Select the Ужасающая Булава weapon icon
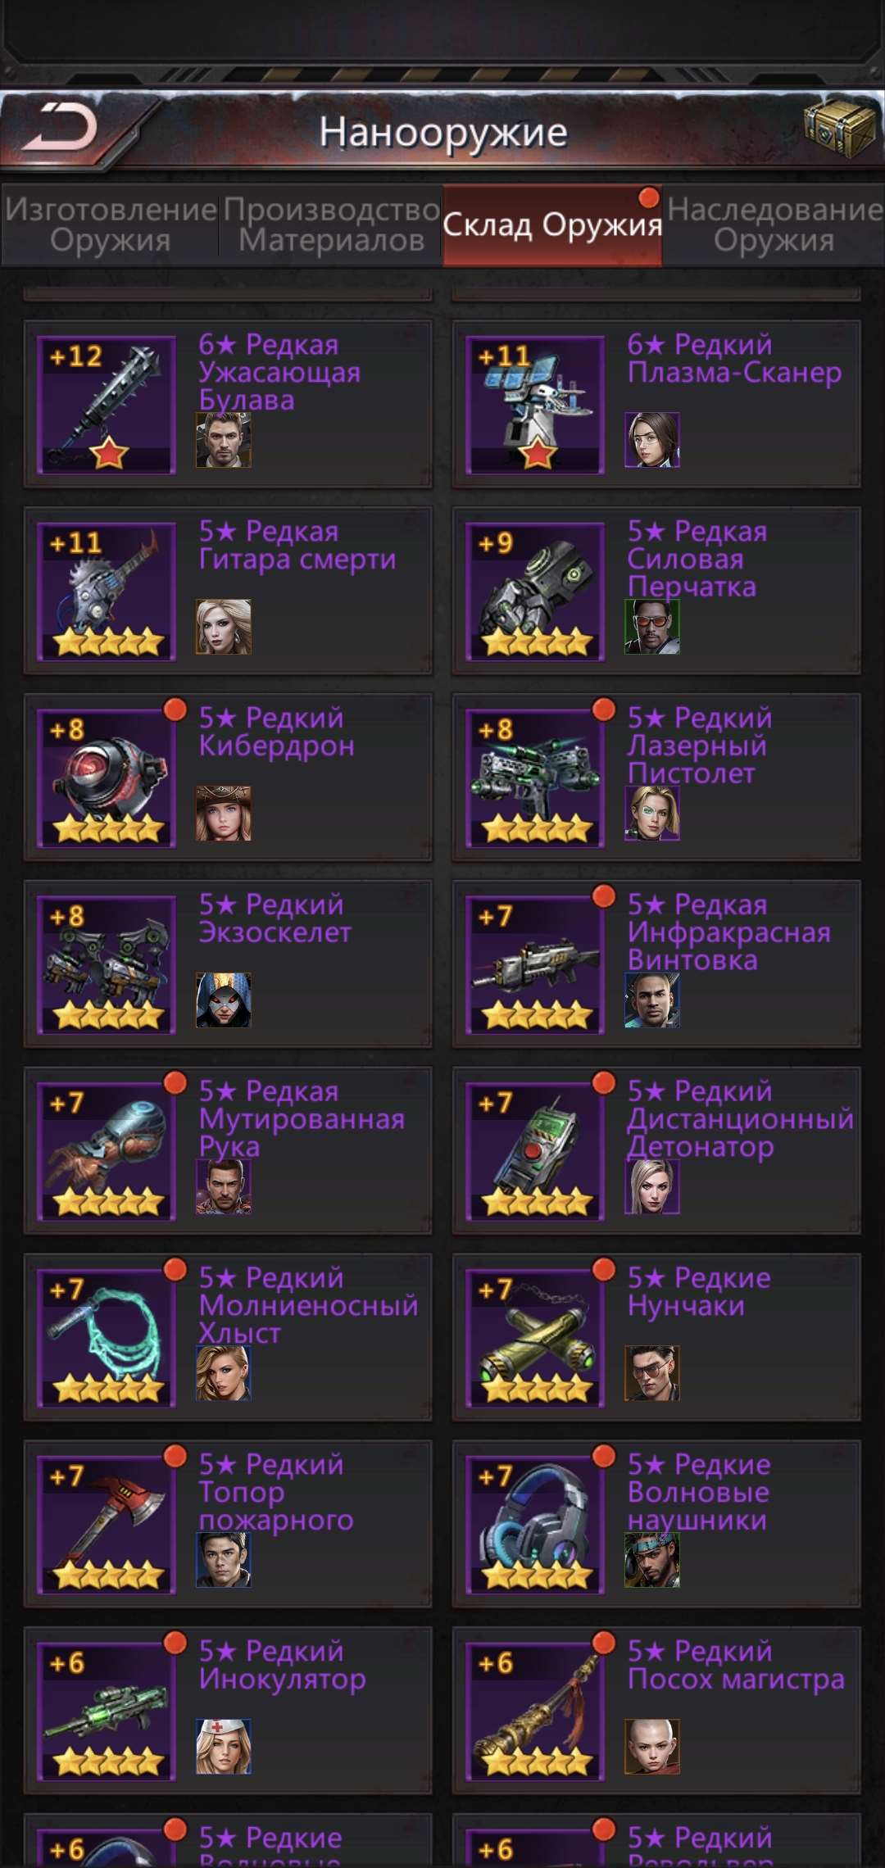Screen dimensions: 885x1868 click(107, 405)
